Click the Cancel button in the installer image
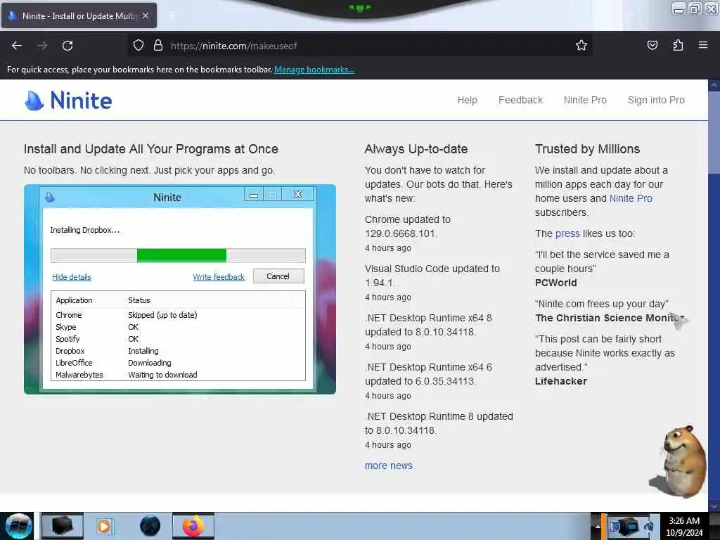The width and height of the screenshot is (720, 540). [278, 276]
